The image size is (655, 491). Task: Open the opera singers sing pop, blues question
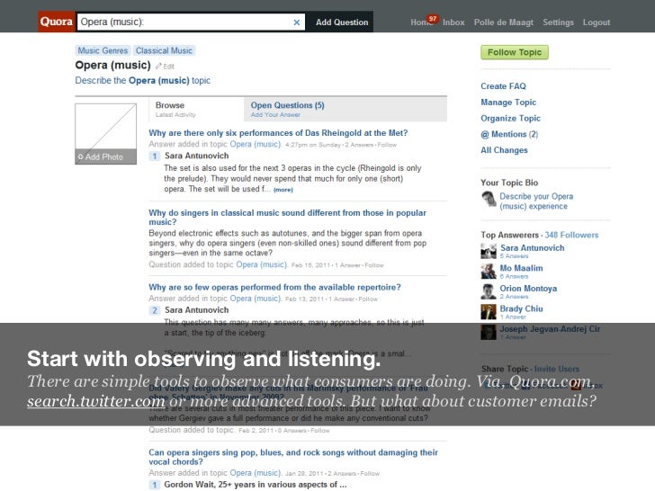click(293, 457)
